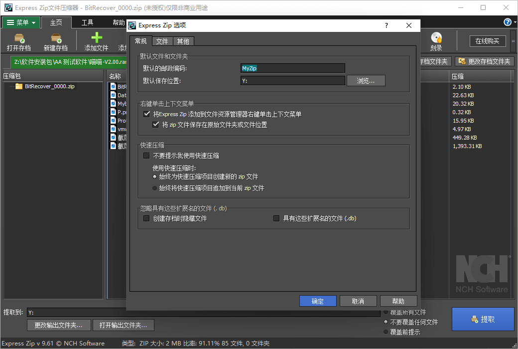Click the file icon beside the Myb row

[114, 103]
